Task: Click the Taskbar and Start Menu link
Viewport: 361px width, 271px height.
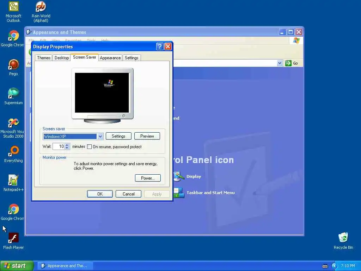Action: [x=210, y=193]
